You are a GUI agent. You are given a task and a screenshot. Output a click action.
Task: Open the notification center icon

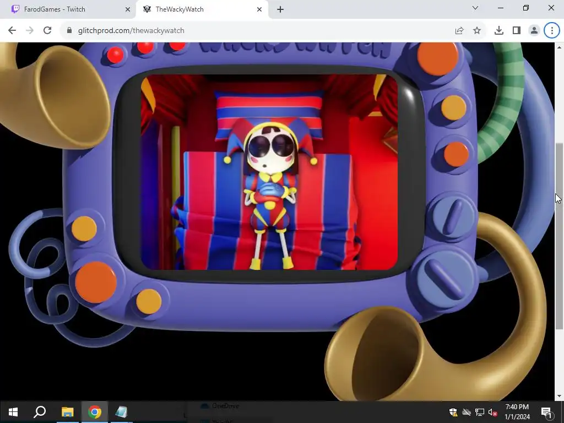pos(546,412)
